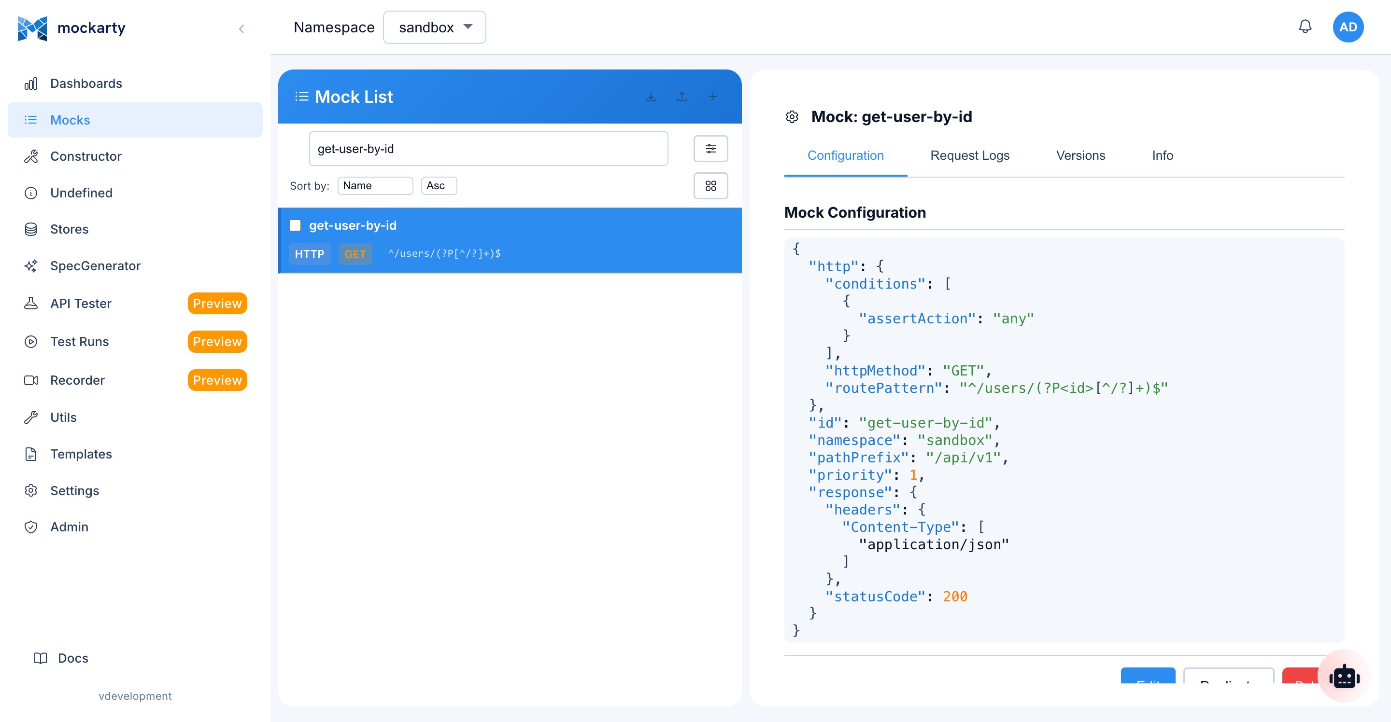Click the Preview badge beside Test Runs
The width and height of the screenshot is (1391, 722).
(x=217, y=342)
